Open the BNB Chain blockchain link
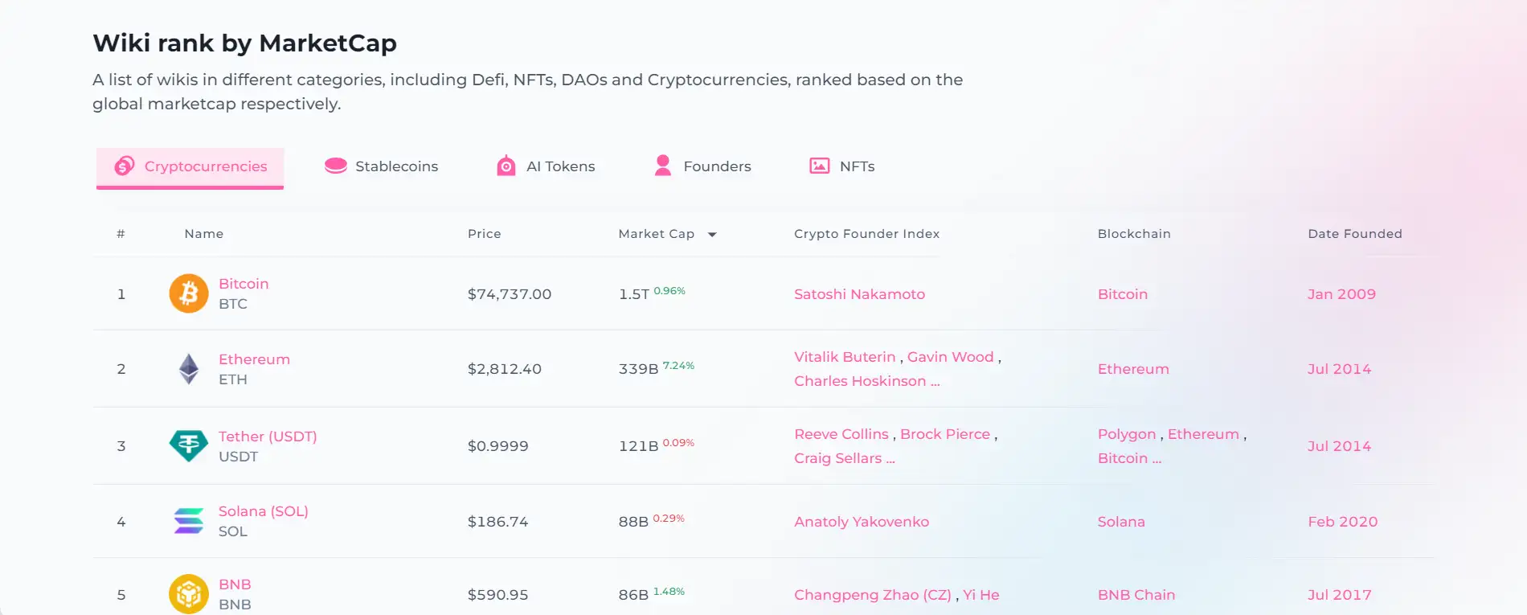 point(1136,595)
